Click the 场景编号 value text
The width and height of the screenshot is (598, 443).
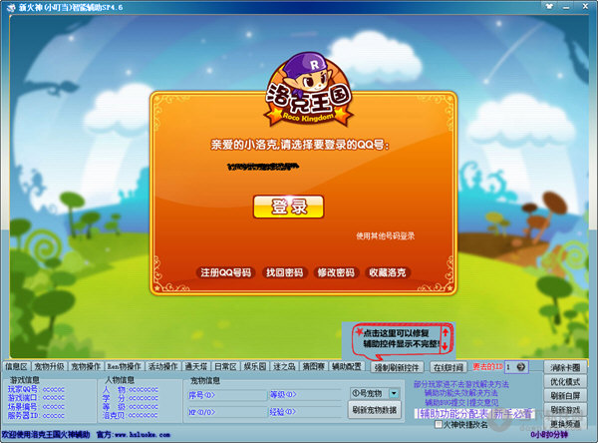click(x=54, y=407)
